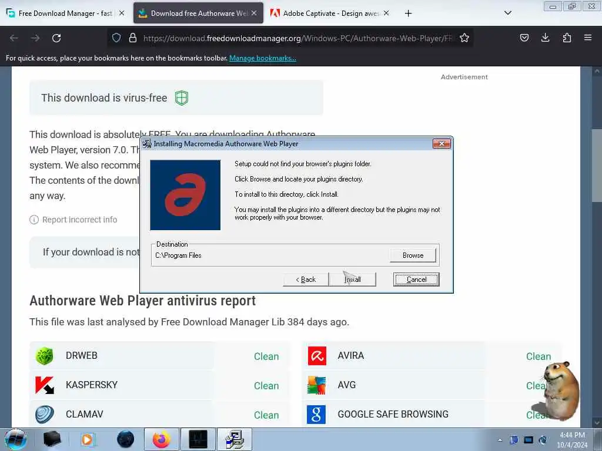This screenshot has height=451, width=602.
Task: Open the extensions puzzle icon
Action: (x=567, y=38)
